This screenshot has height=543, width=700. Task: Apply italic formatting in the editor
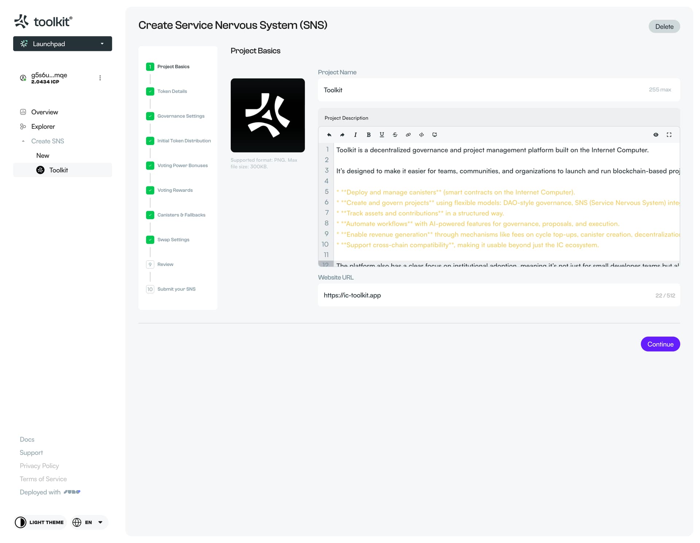[355, 135]
